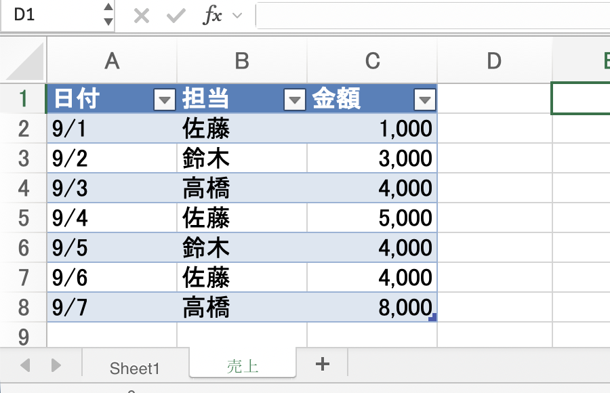Select the amount 4,000 in row 7

coord(372,277)
